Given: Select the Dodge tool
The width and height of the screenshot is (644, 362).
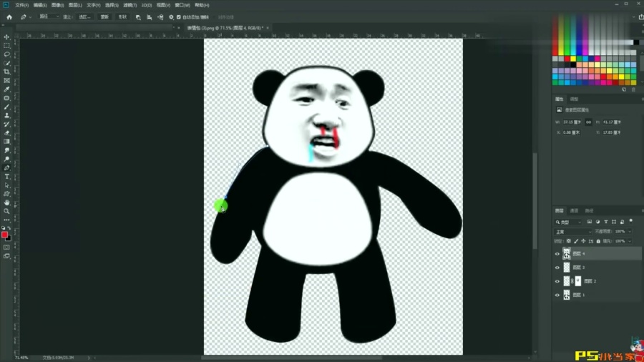Looking at the screenshot, I should click(6, 159).
